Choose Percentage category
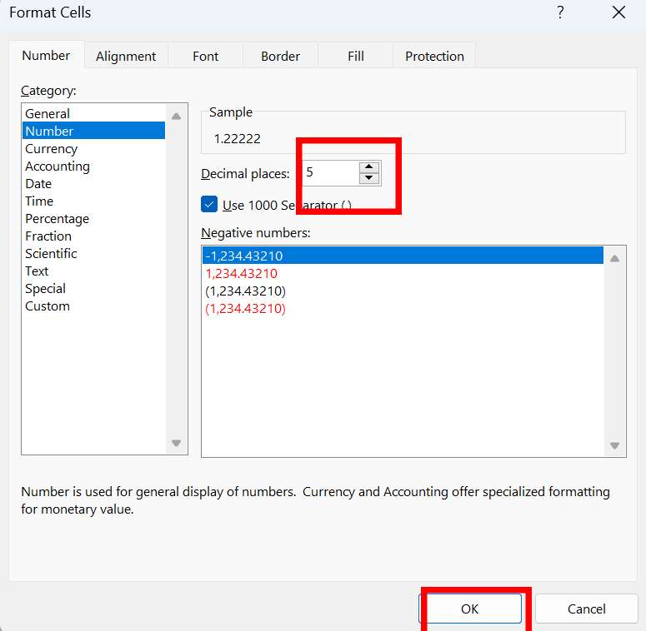This screenshot has width=646, height=631. pyautogui.click(x=94, y=218)
